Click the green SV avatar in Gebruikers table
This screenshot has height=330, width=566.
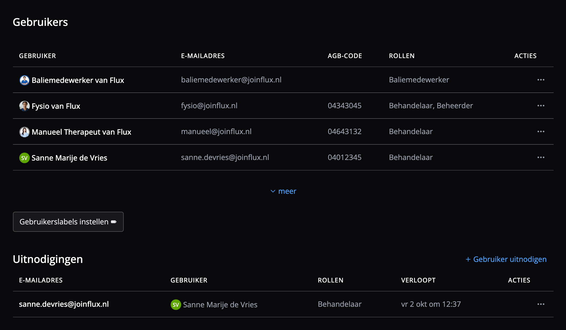(24, 158)
